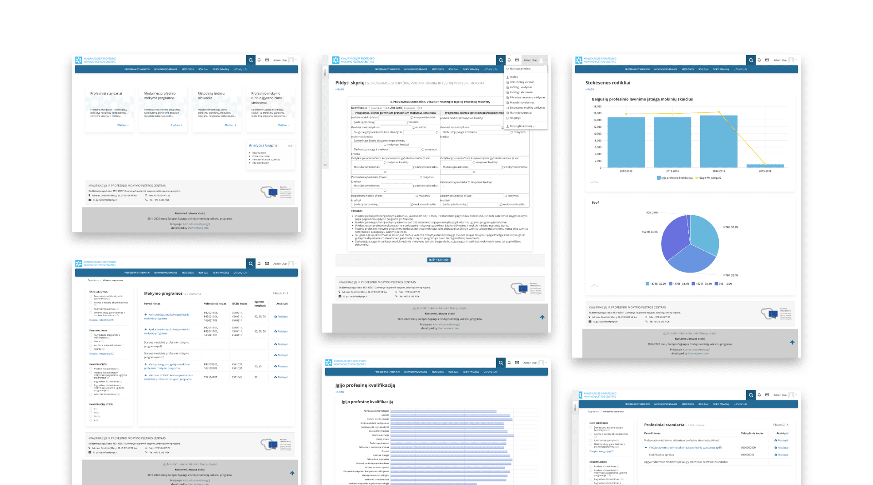Click envelope icon on Stebėsenos rodikliai page
Viewport: 873px width, 485px height.
click(767, 60)
